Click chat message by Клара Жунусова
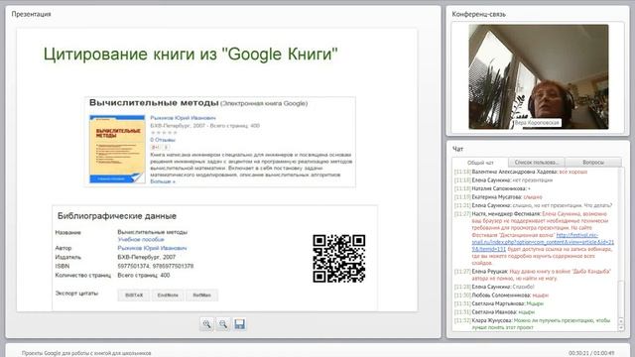 533,324
